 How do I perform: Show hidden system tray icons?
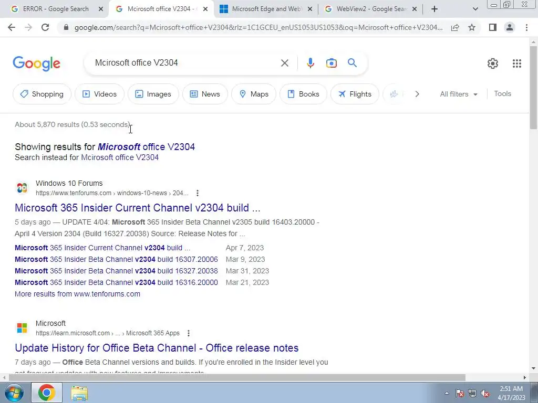click(x=447, y=393)
